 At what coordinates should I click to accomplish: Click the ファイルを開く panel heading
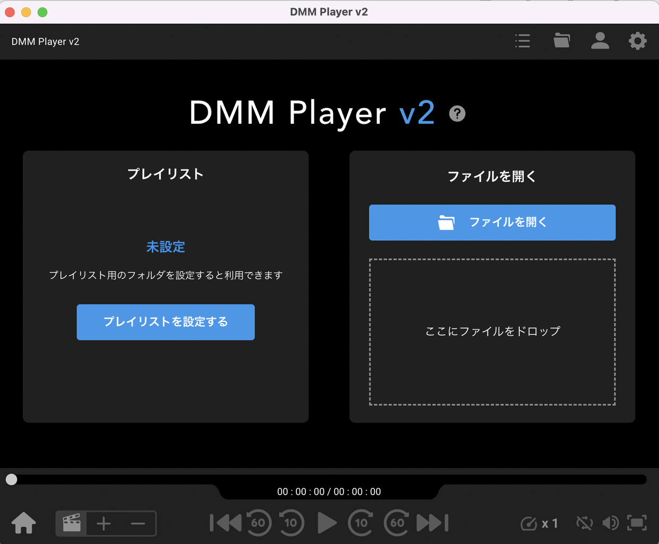[x=492, y=176]
